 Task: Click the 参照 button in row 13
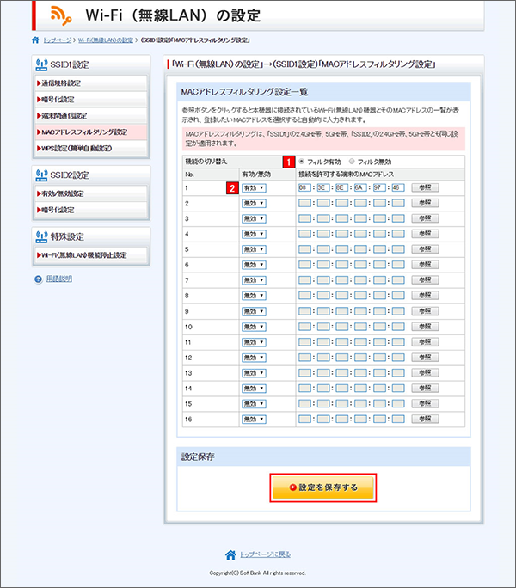point(425,373)
